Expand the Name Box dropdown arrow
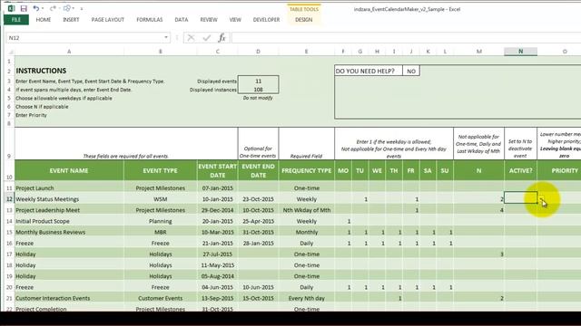The width and height of the screenshot is (581, 326). 166,37
